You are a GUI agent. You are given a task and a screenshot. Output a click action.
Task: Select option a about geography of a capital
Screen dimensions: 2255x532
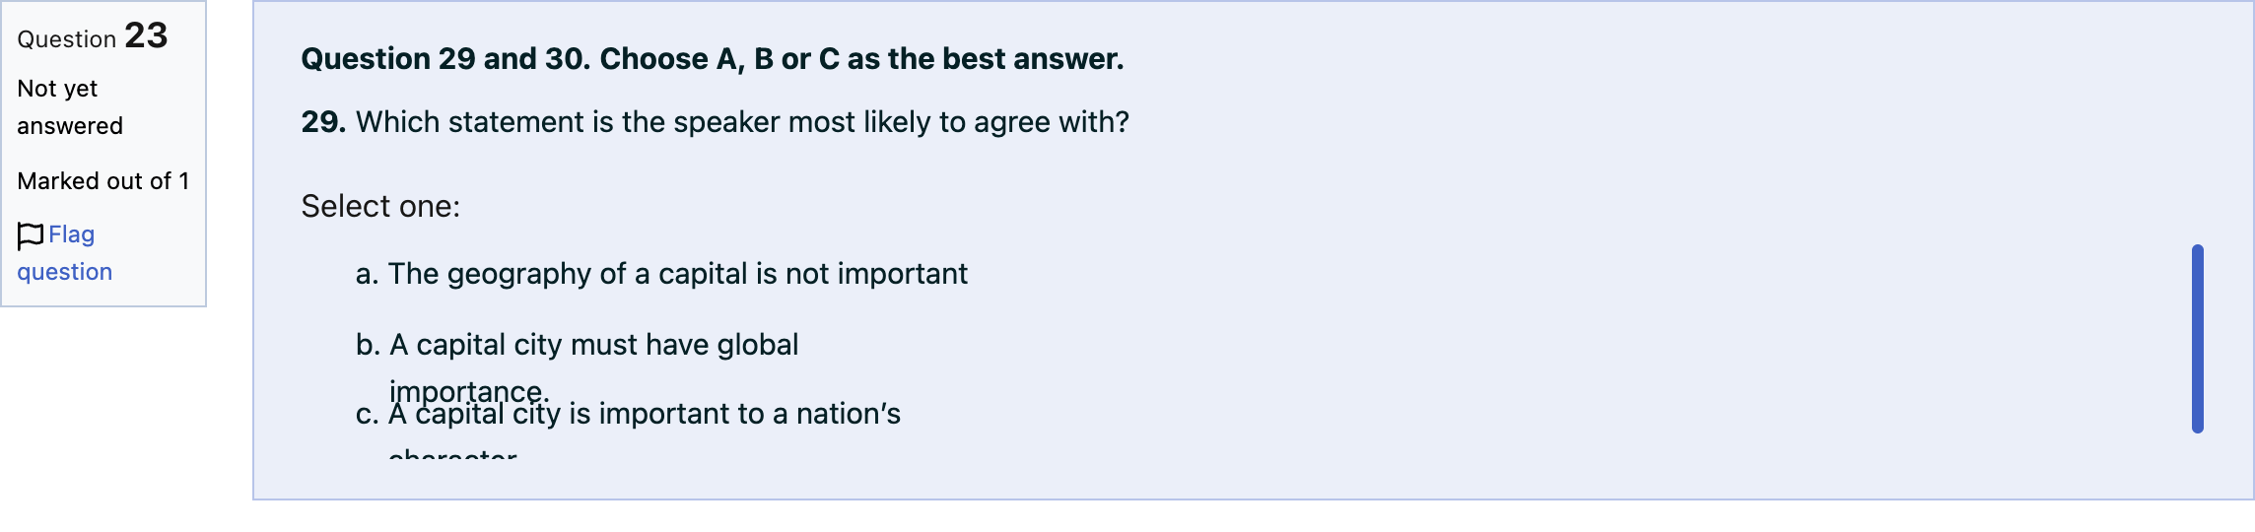661,274
